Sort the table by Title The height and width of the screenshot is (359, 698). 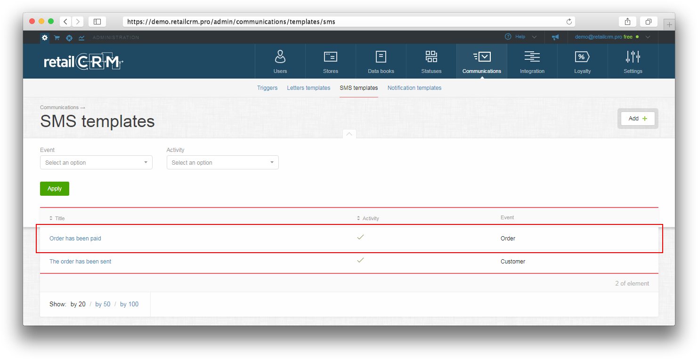point(57,218)
